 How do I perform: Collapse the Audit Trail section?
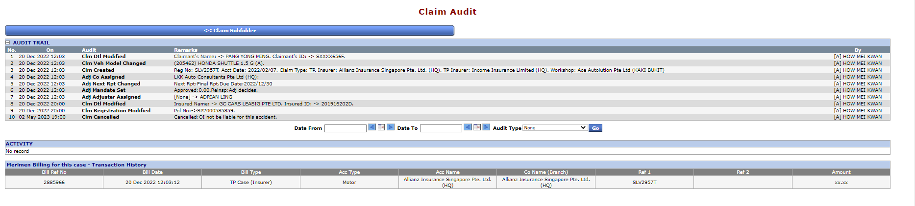coord(8,43)
